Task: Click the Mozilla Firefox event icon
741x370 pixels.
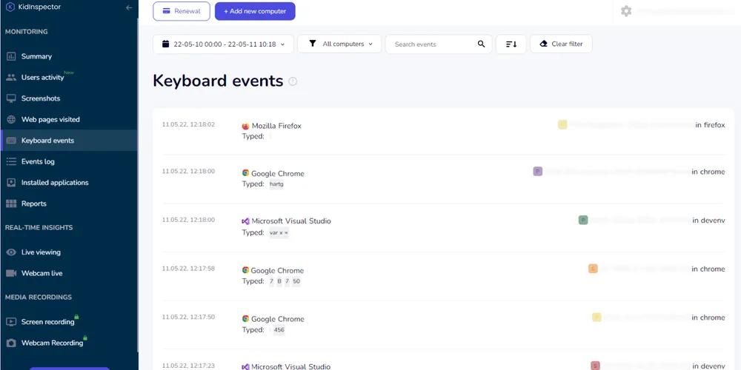Action: point(246,126)
